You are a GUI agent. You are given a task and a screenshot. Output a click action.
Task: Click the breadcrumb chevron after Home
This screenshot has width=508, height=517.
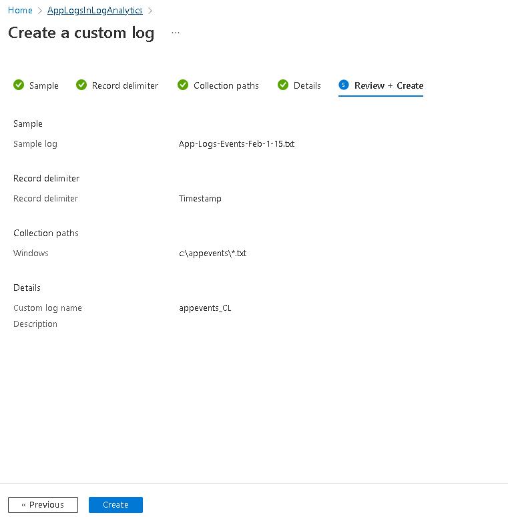[40, 11]
